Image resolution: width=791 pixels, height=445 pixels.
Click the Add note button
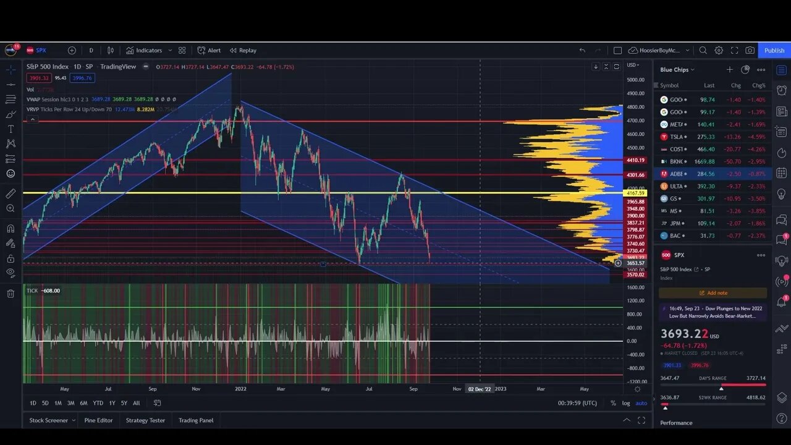[713, 293]
